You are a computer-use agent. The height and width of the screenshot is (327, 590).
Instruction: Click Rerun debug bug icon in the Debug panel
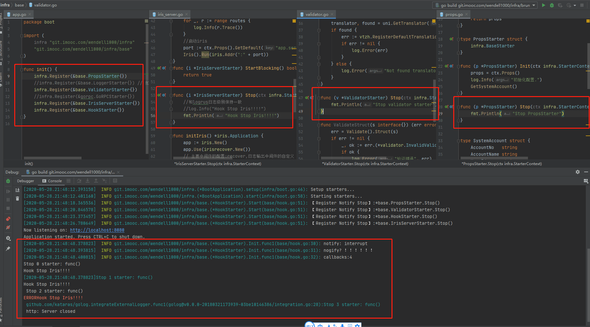pyautogui.click(x=8, y=181)
